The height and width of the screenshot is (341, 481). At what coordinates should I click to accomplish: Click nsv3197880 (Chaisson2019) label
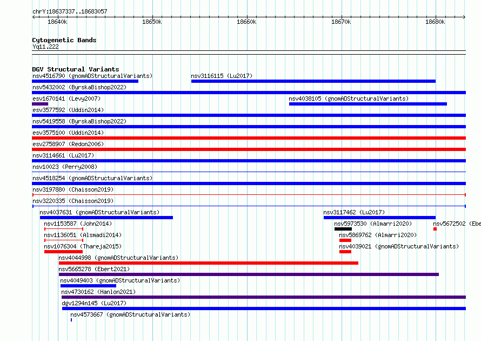(73, 189)
